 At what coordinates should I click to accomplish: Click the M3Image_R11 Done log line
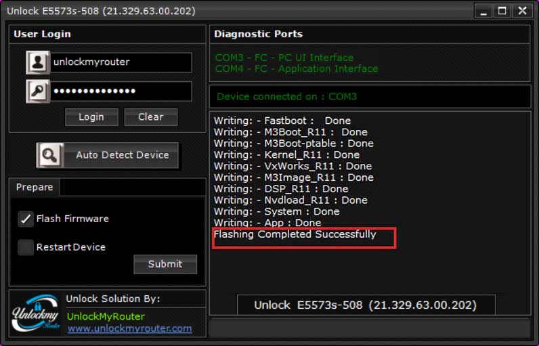pos(294,177)
